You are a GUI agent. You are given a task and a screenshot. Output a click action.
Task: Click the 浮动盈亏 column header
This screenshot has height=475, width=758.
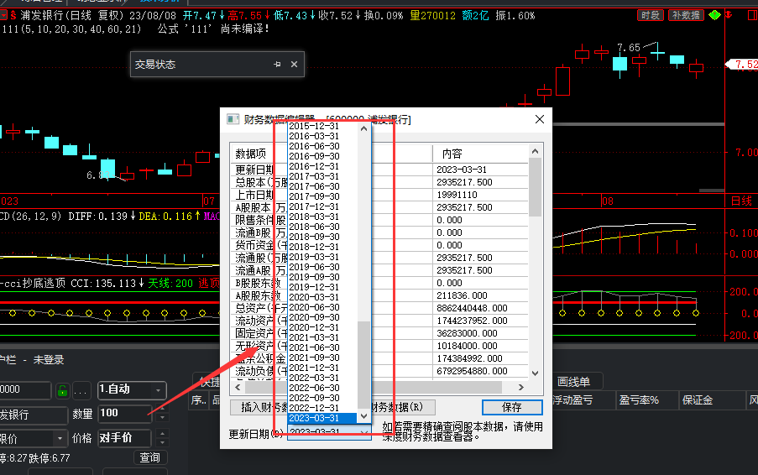(x=572, y=400)
